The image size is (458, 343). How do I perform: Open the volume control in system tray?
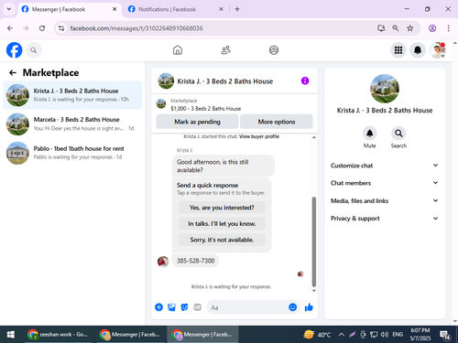coord(384,335)
